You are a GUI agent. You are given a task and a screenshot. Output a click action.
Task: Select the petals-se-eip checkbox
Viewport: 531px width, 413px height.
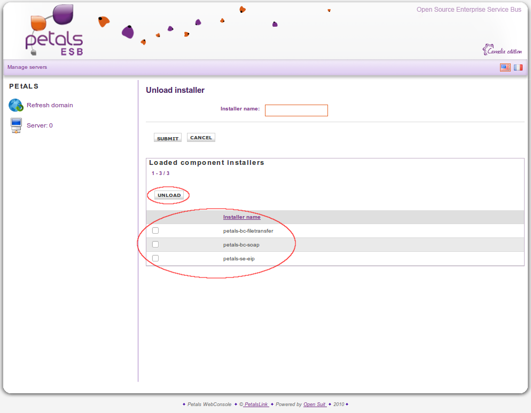155,258
